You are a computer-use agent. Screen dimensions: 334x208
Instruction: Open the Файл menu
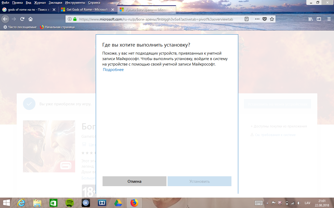coord(5,3)
